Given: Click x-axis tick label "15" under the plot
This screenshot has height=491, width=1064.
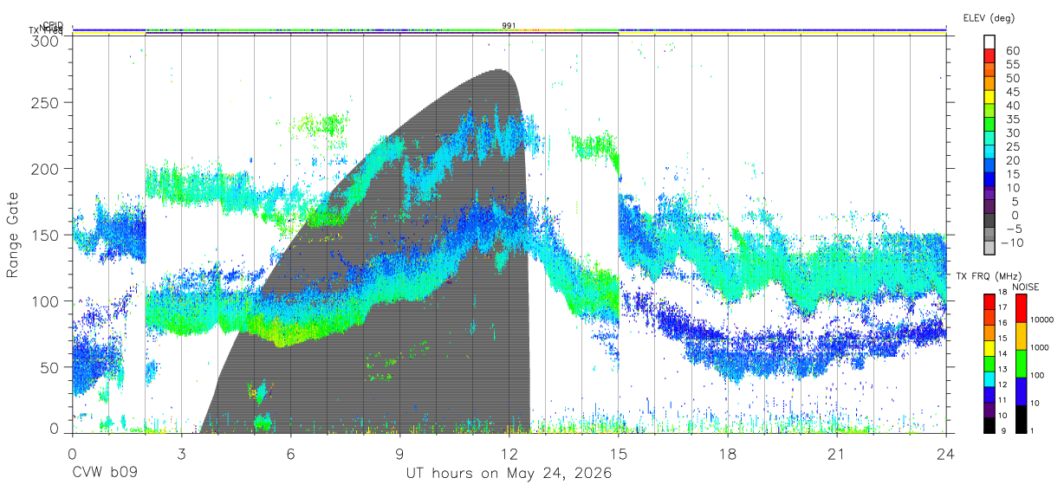Looking at the screenshot, I should [619, 454].
